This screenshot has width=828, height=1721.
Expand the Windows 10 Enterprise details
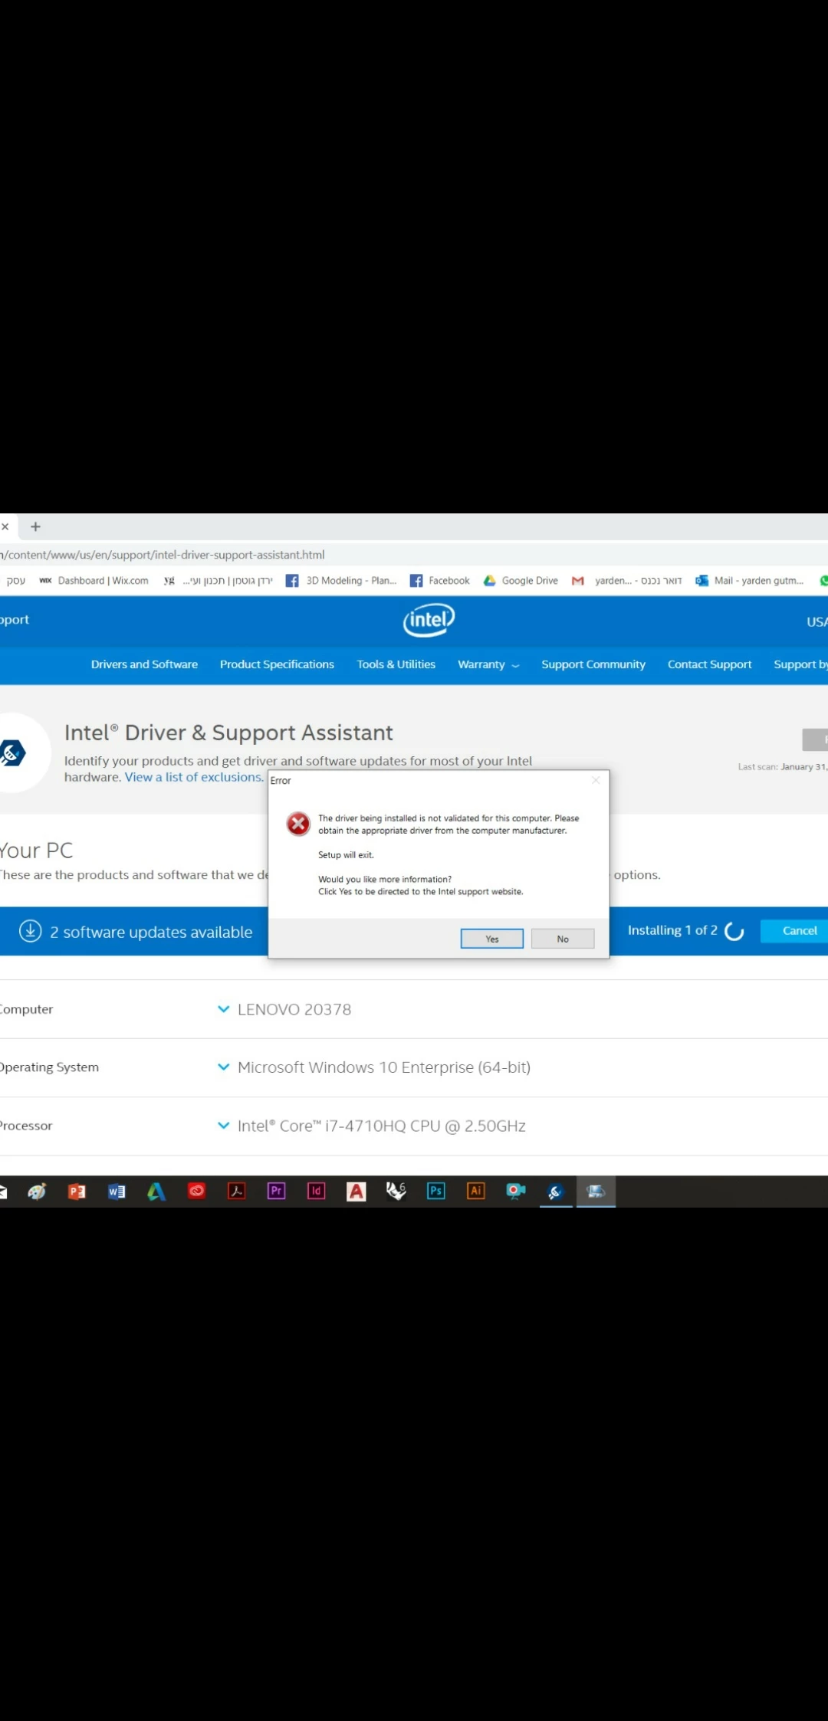[224, 1067]
